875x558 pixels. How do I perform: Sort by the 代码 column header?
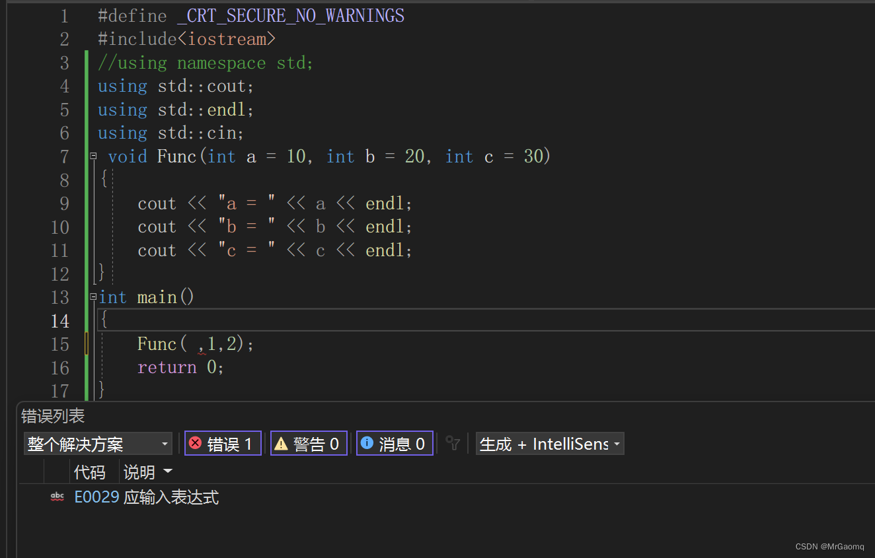(90, 472)
